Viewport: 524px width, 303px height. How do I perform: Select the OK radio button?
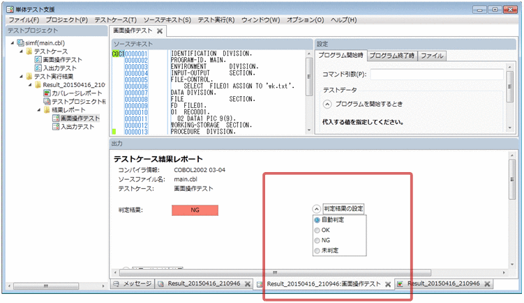click(x=317, y=231)
